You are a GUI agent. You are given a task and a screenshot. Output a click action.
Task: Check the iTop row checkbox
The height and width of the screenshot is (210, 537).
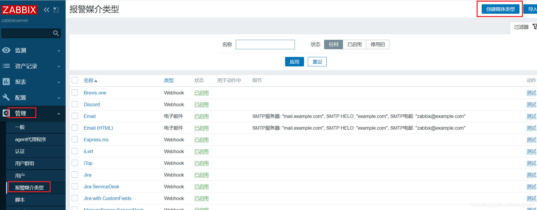(75, 163)
